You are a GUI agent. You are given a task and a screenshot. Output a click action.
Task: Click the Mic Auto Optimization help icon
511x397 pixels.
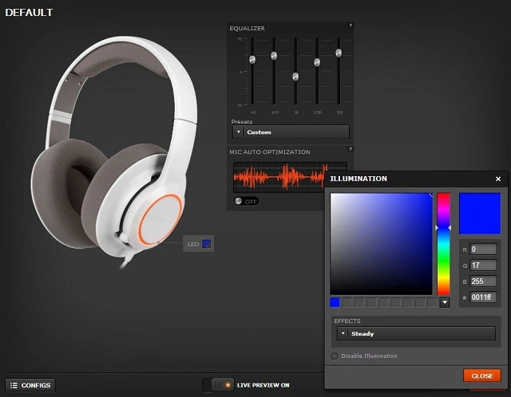point(350,150)
